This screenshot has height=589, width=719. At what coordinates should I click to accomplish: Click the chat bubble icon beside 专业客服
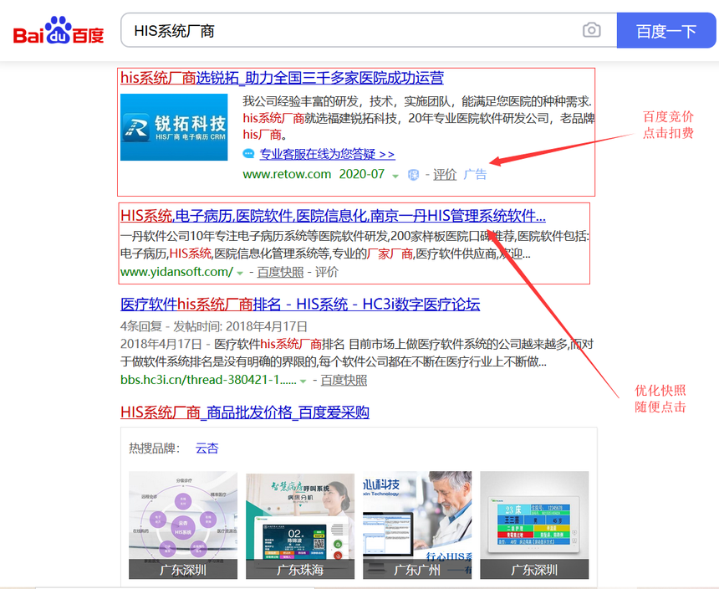pos(248,154)
